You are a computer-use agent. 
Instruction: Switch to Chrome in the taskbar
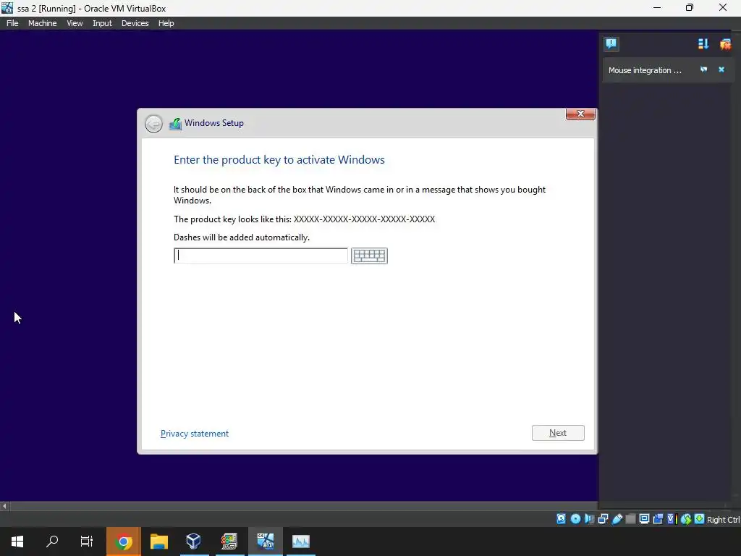pyautogui.click(x=123, y=542)
